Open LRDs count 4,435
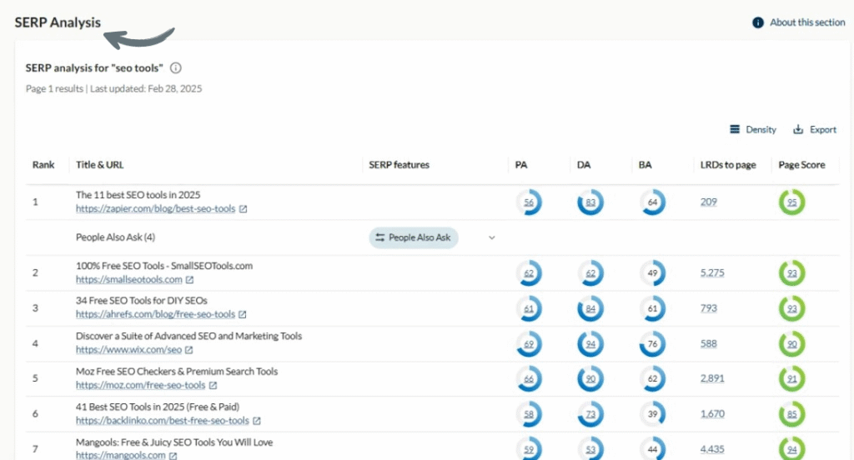Screen dimensions: 854x460 coord(712,449)
